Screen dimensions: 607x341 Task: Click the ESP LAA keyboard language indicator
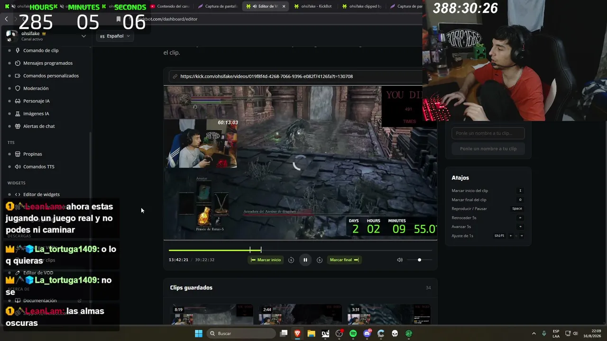pyautogui.click(x=556, y=333)
